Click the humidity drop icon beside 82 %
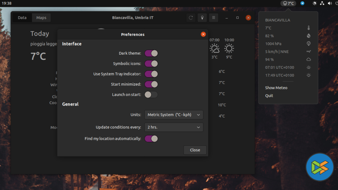 [309, 36]
